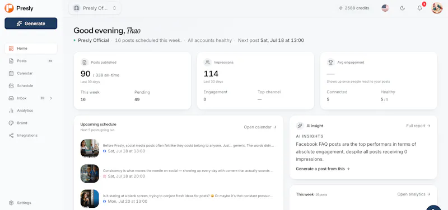448x210 pixels.
Task: Click the Presly Official account name
Action: 94,40
